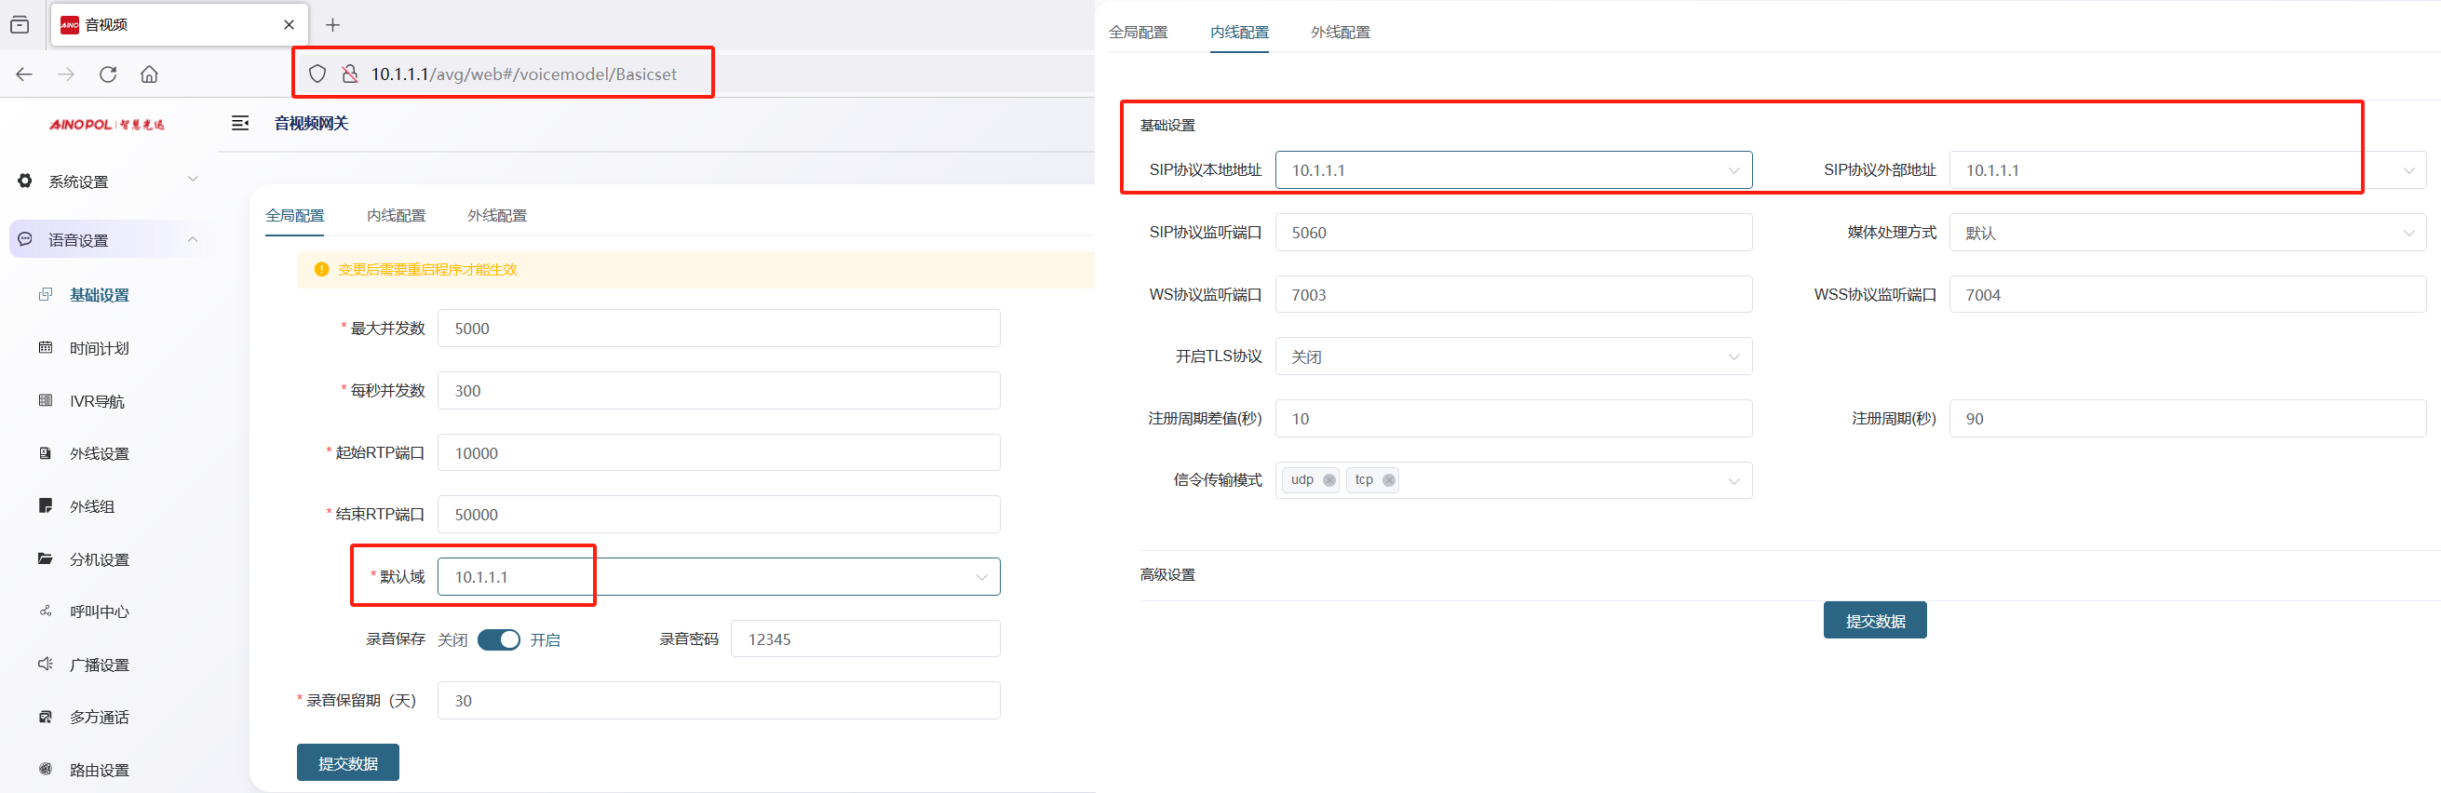This screenshot has width=2441, height=793.
Task: Click the 分机设置 folder icon
Action: point(46,559)
